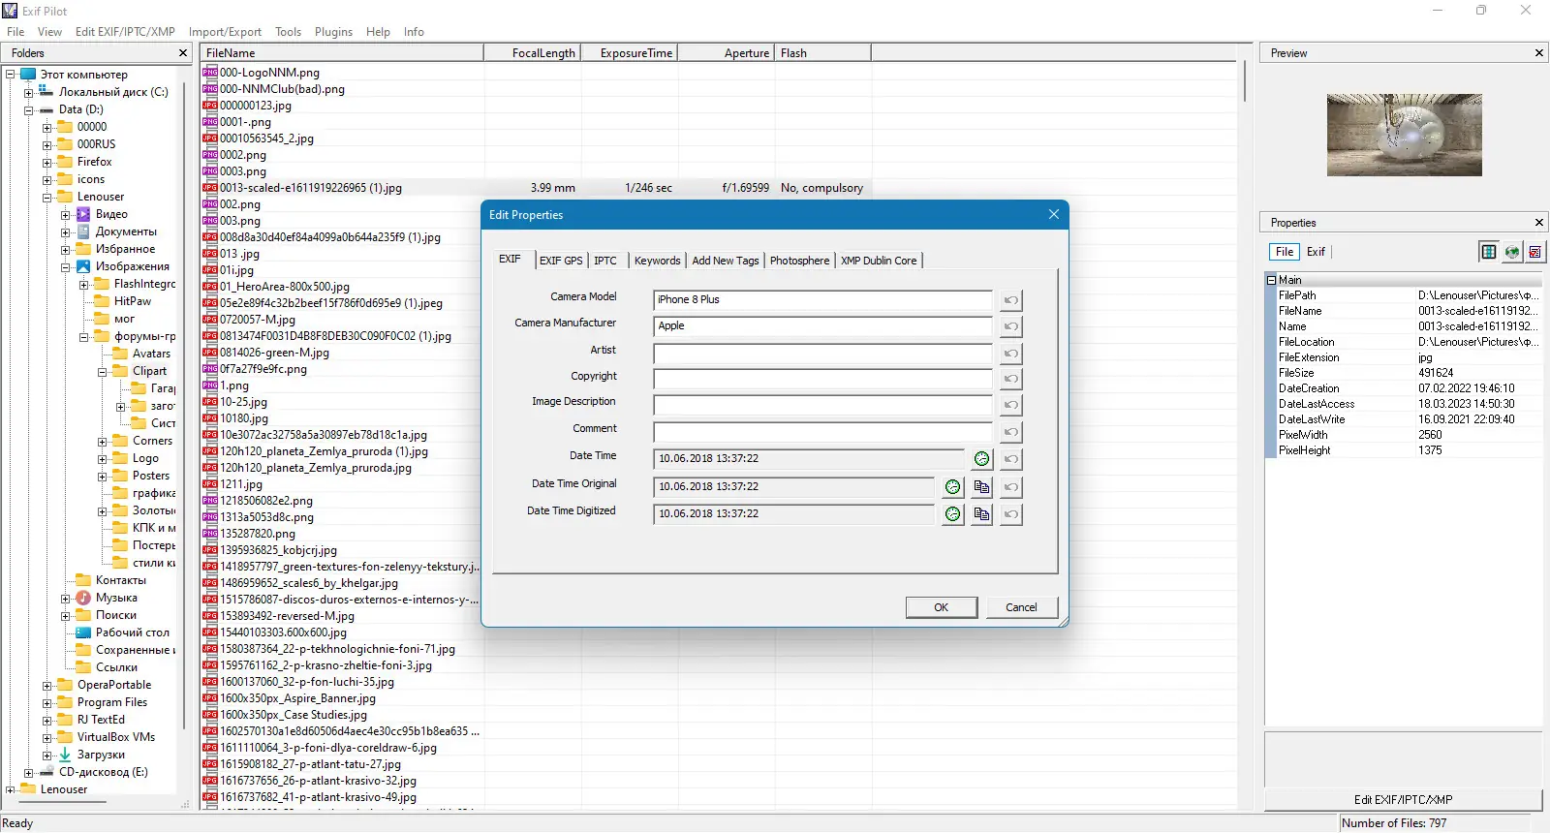Click into the Image Description field
Image resolution: width=1550 pixels, height=833 pixels.
coord(823,405)
